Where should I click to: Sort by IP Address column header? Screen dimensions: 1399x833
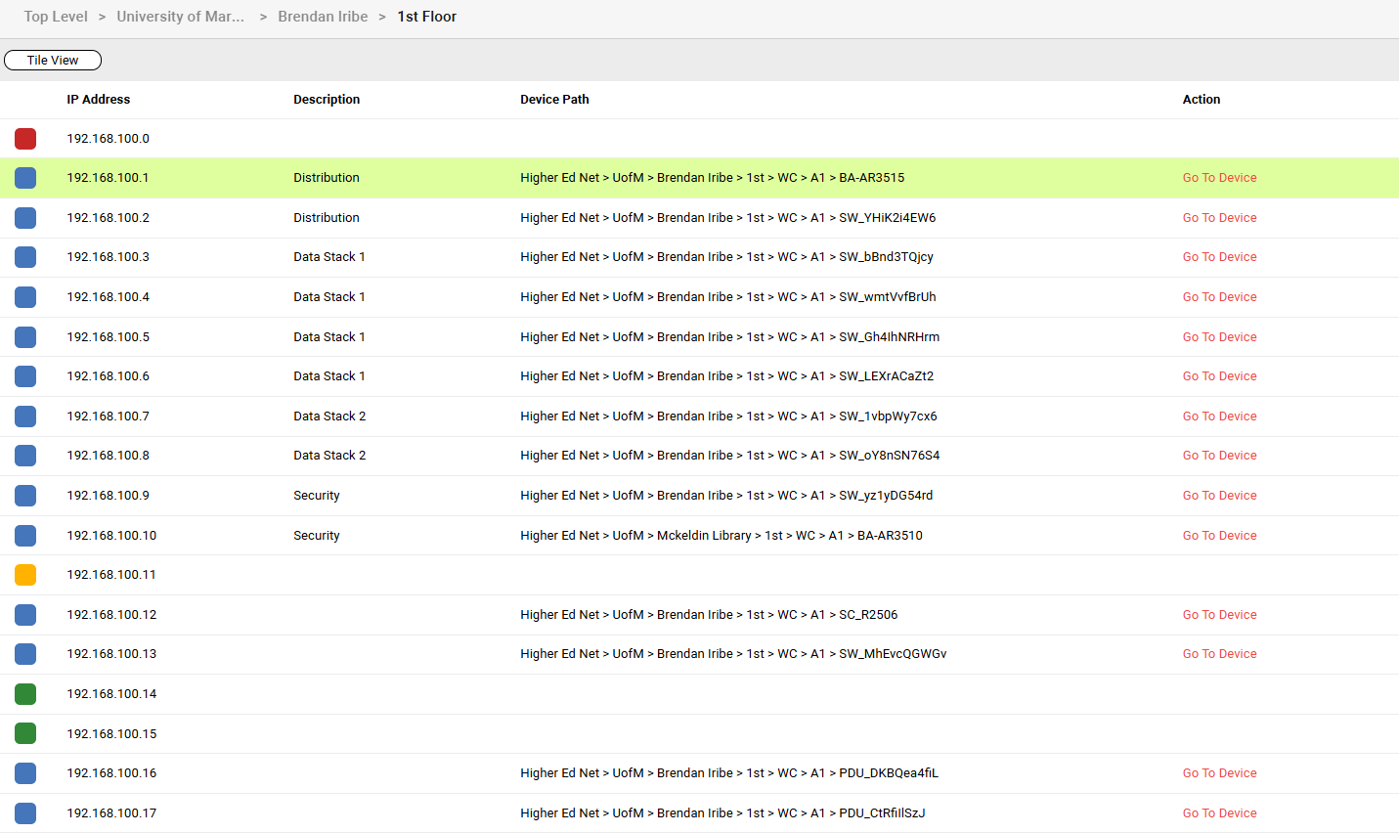(98, 100)
